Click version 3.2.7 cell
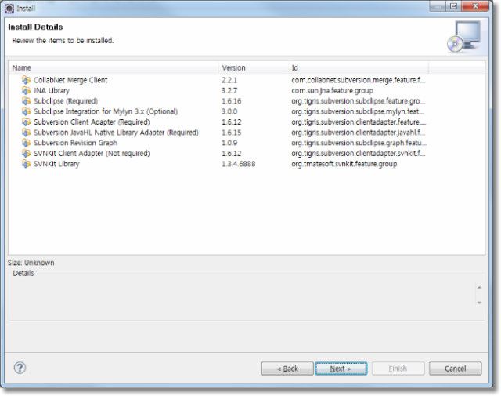 (x=229, y=91)
